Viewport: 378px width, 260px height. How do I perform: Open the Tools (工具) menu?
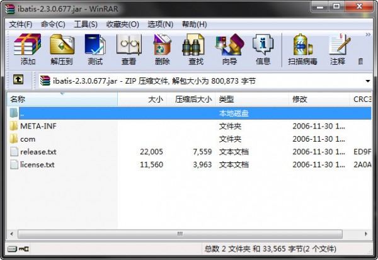tap(86, 25)
